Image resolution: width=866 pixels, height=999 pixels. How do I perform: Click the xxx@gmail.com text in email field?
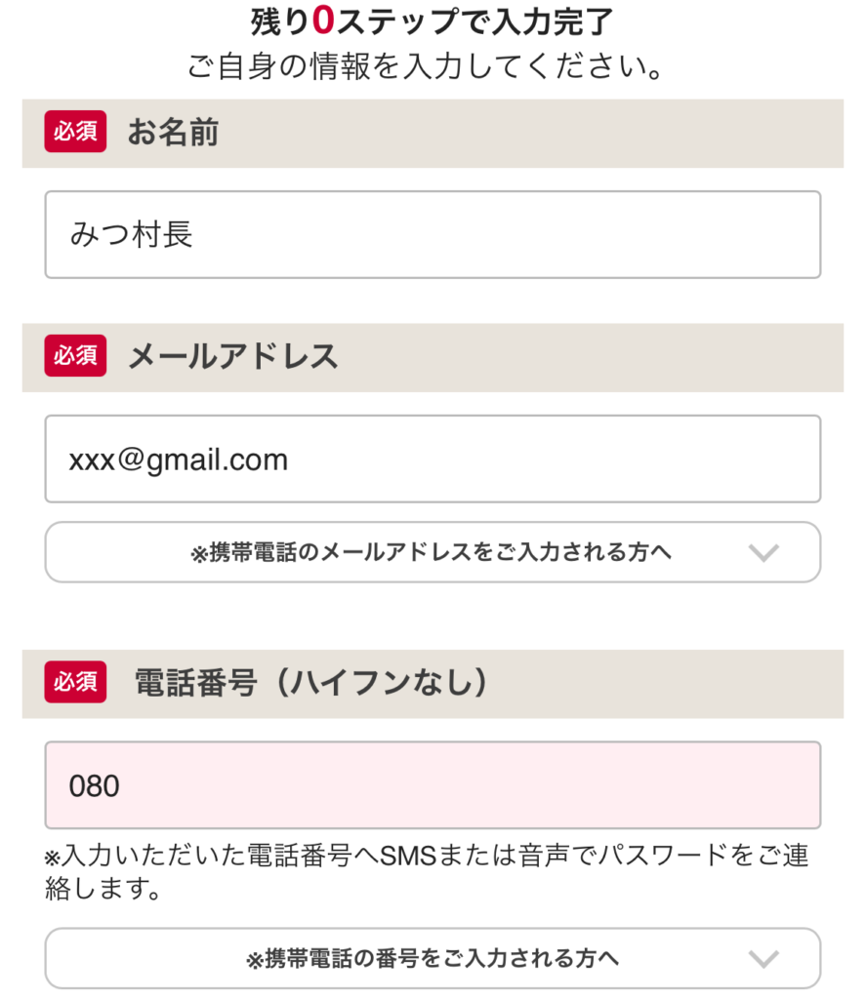click(x=178, y=459)
